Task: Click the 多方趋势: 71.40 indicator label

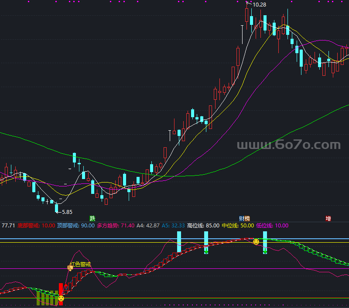Action: click(x=116, y=226)
